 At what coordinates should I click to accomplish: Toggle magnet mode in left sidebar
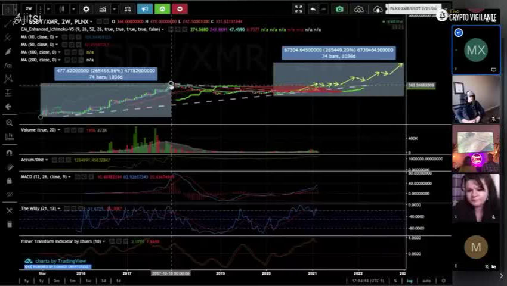[x=9, y=153]
